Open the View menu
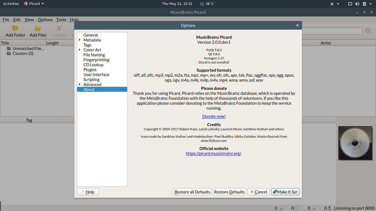 point(29,20)
